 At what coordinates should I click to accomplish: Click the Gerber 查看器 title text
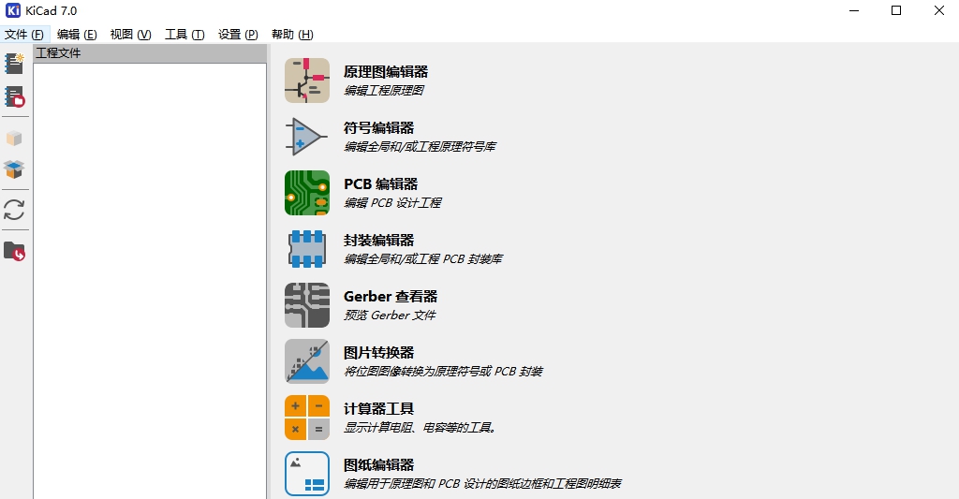(x=391, y=297)
